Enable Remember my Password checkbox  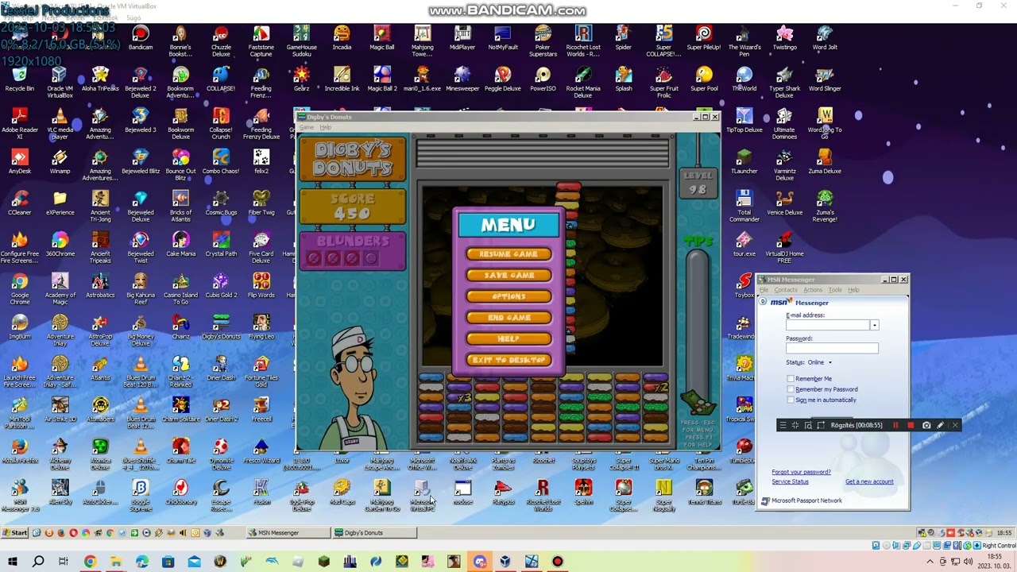pos(791,389)
